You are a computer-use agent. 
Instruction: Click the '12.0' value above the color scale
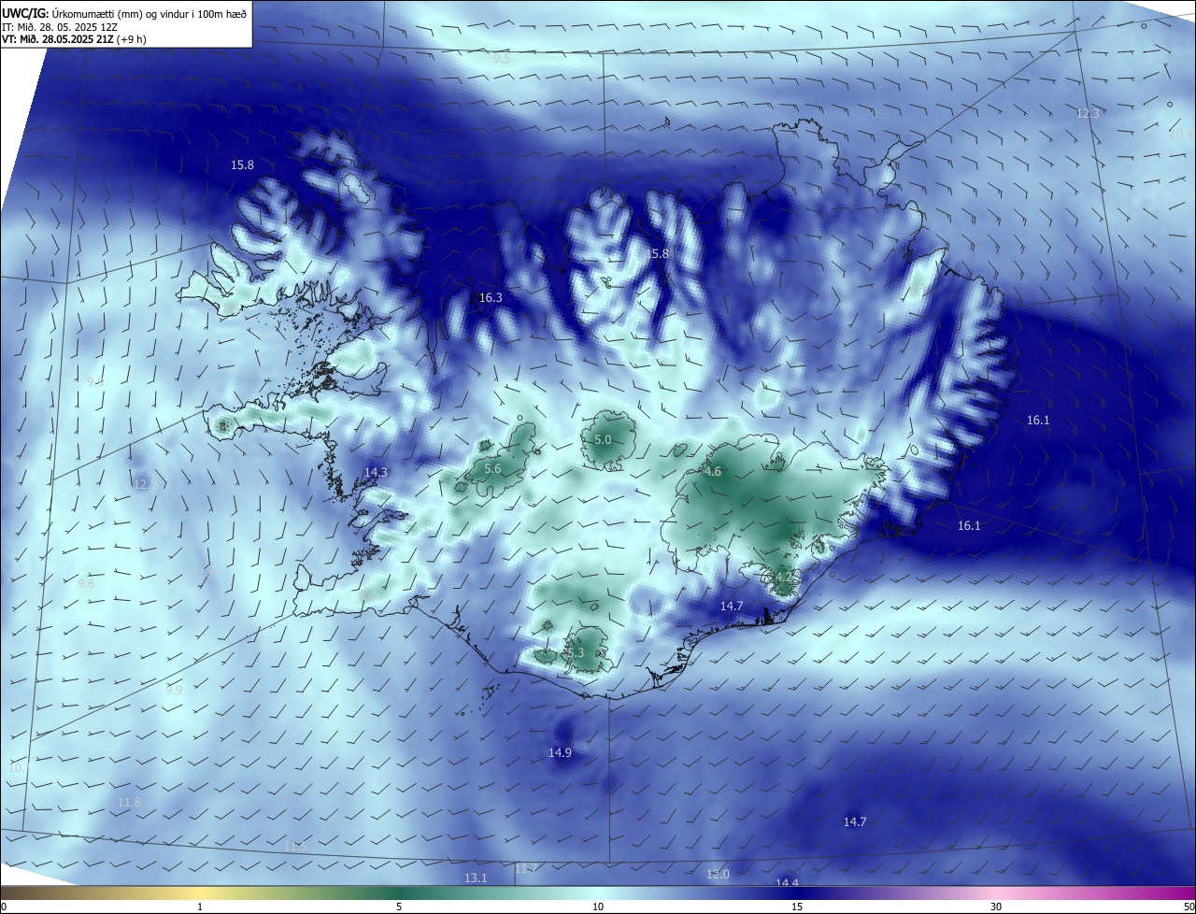[718, 874]
